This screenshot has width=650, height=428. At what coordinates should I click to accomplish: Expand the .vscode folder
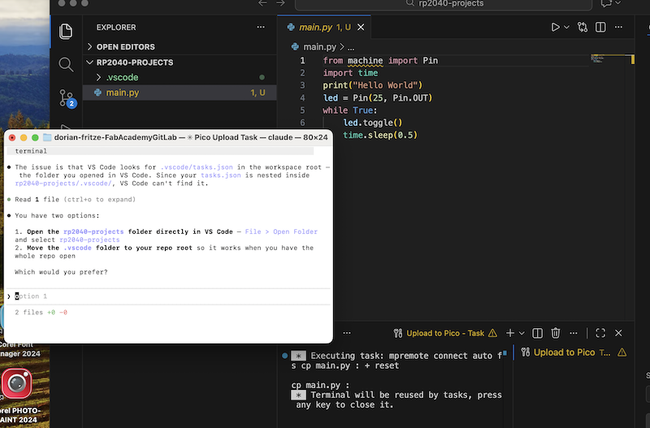point(180,77)
